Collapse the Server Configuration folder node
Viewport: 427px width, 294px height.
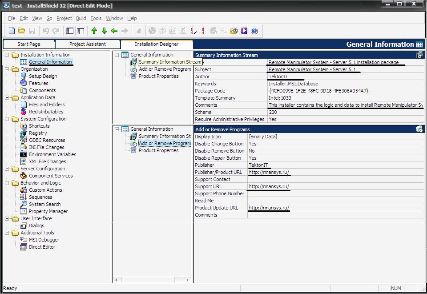7,169
